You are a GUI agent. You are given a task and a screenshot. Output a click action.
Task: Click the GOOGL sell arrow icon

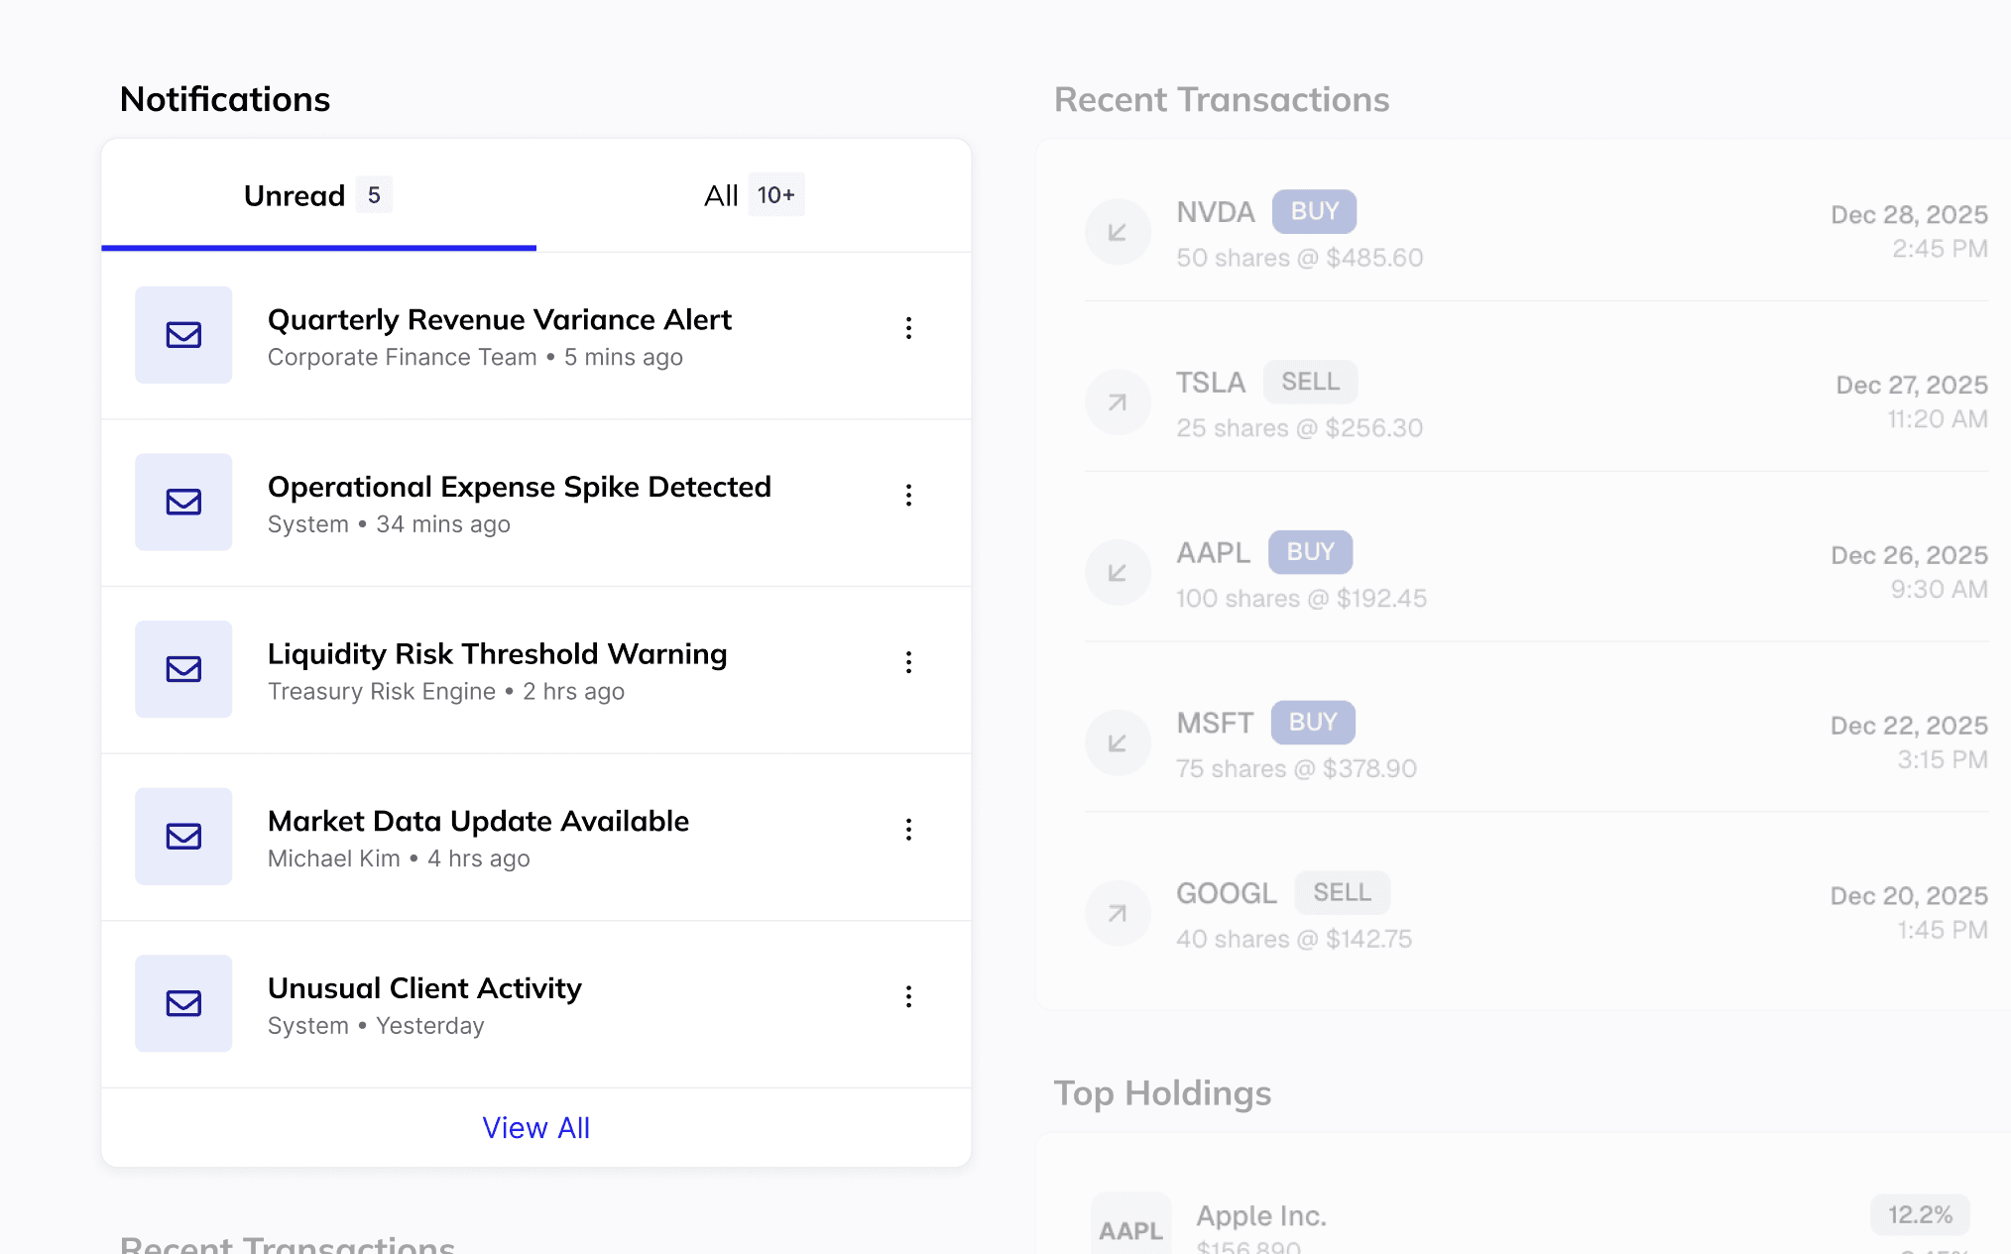(x=1118, y=913)
